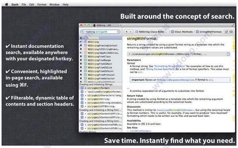Clear the search field text

coord(118,32)
